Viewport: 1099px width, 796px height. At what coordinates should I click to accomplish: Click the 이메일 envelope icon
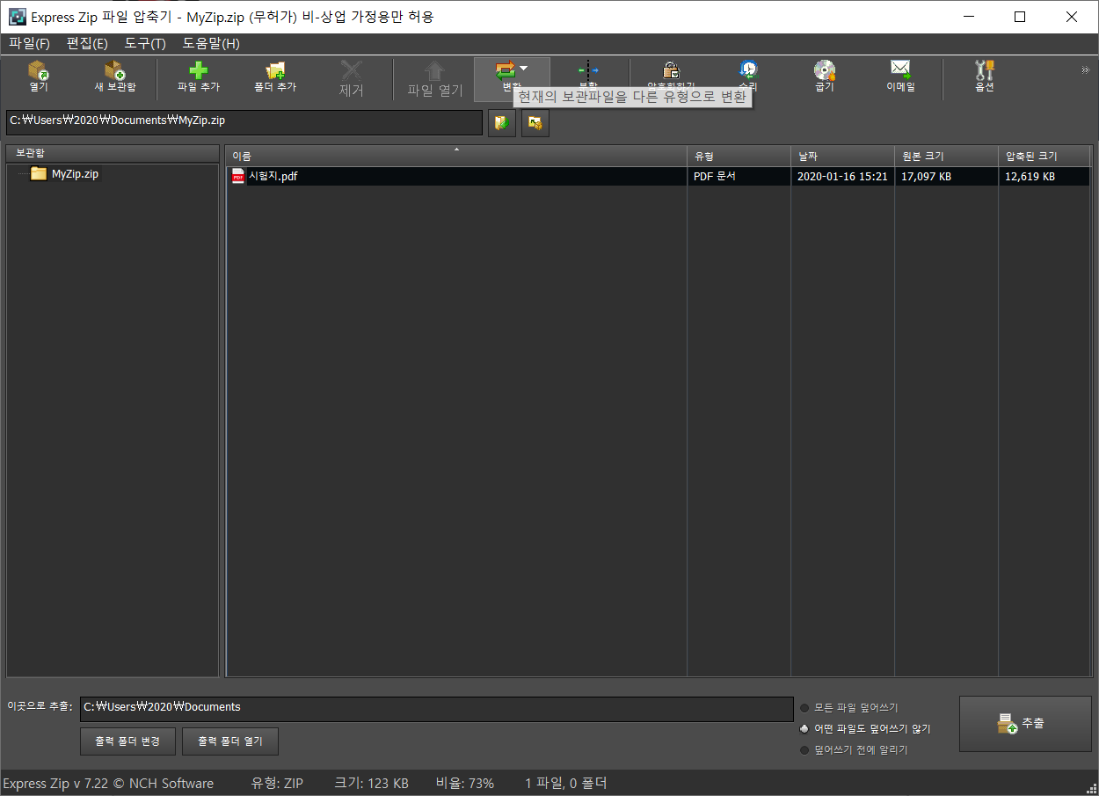point(900,69)
